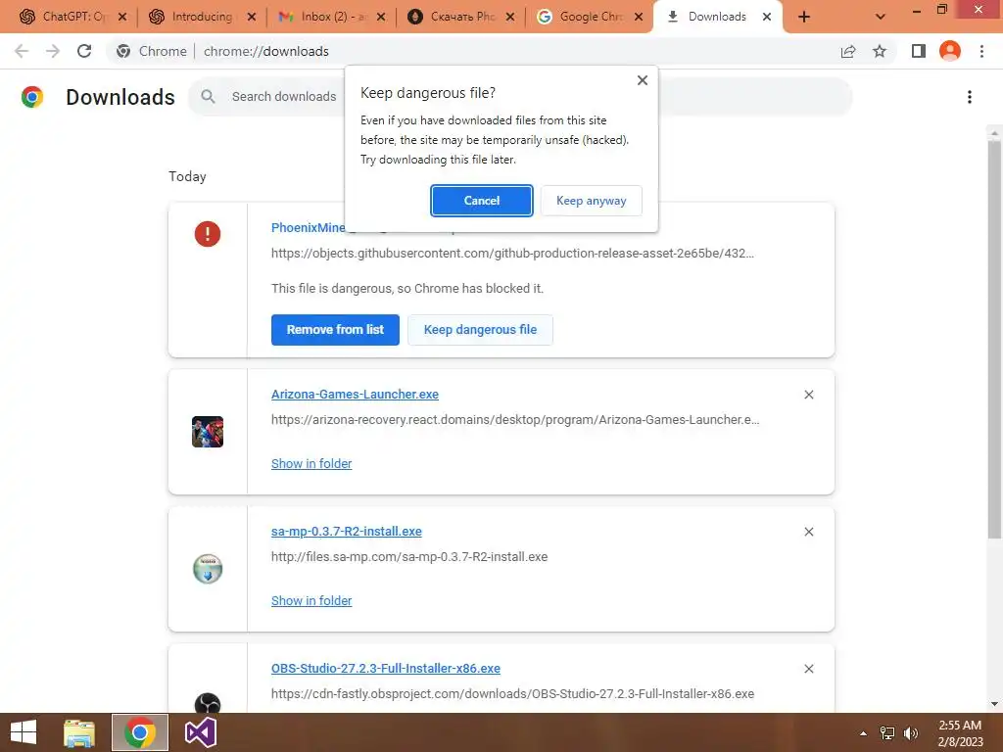Click the search magnifier icon in downloads
1003x752 pixels.
208,97
